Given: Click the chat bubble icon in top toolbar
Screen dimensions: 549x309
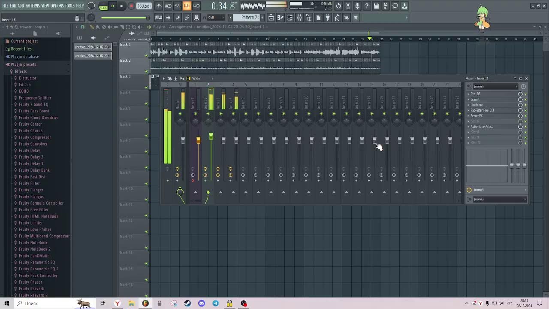Looking at the screenshot, I should [x=395, y=6].
